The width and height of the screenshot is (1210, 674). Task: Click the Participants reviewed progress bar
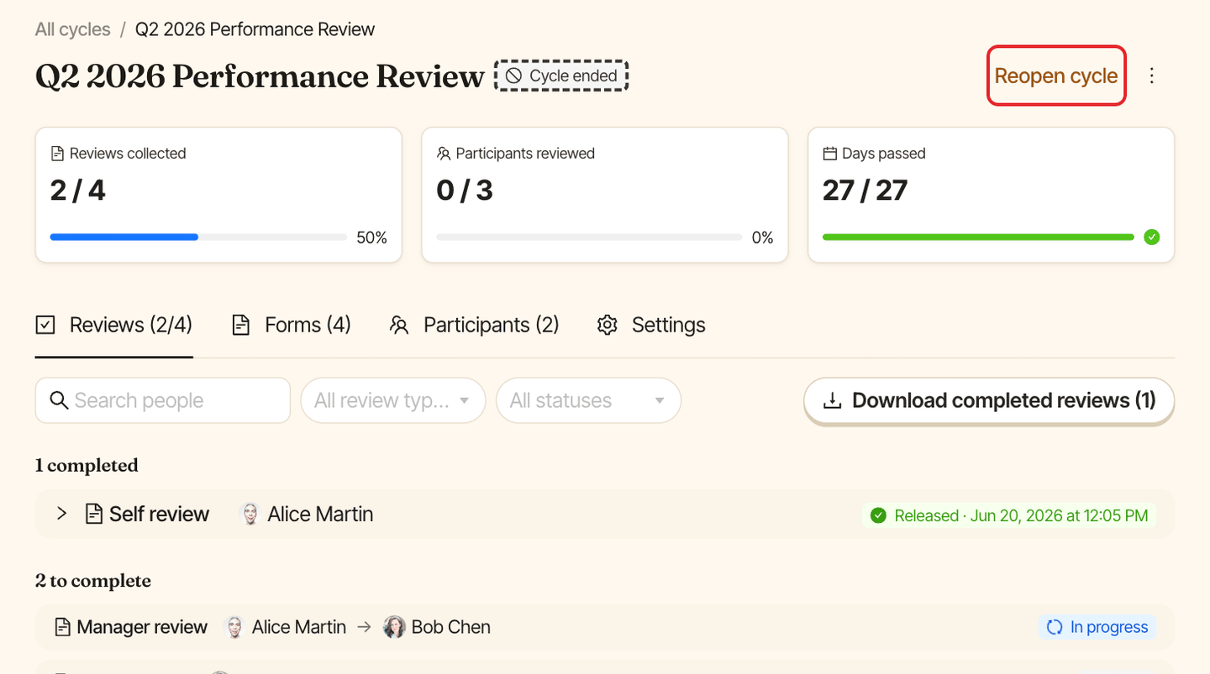pos(589,238)
